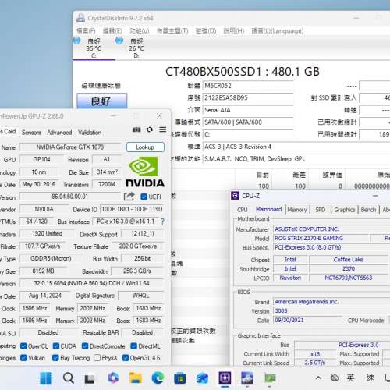Switch to Bench tab in CPU-Z

368,210
